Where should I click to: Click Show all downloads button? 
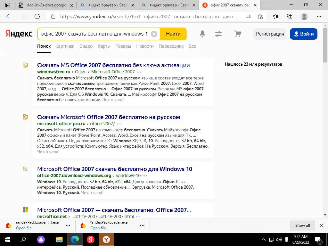(x=302, y=225)
